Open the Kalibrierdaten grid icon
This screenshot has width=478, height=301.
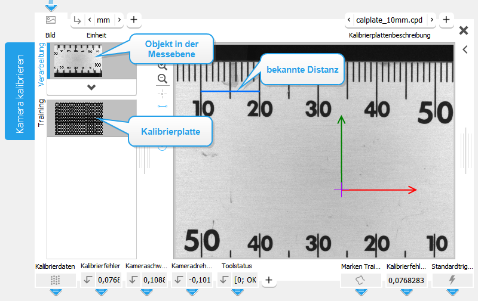click(55, 280)
